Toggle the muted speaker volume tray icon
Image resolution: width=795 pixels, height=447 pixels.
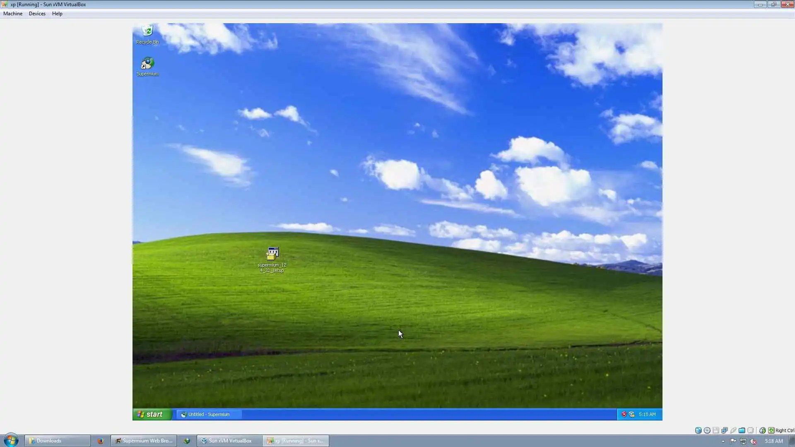[753, 441]
